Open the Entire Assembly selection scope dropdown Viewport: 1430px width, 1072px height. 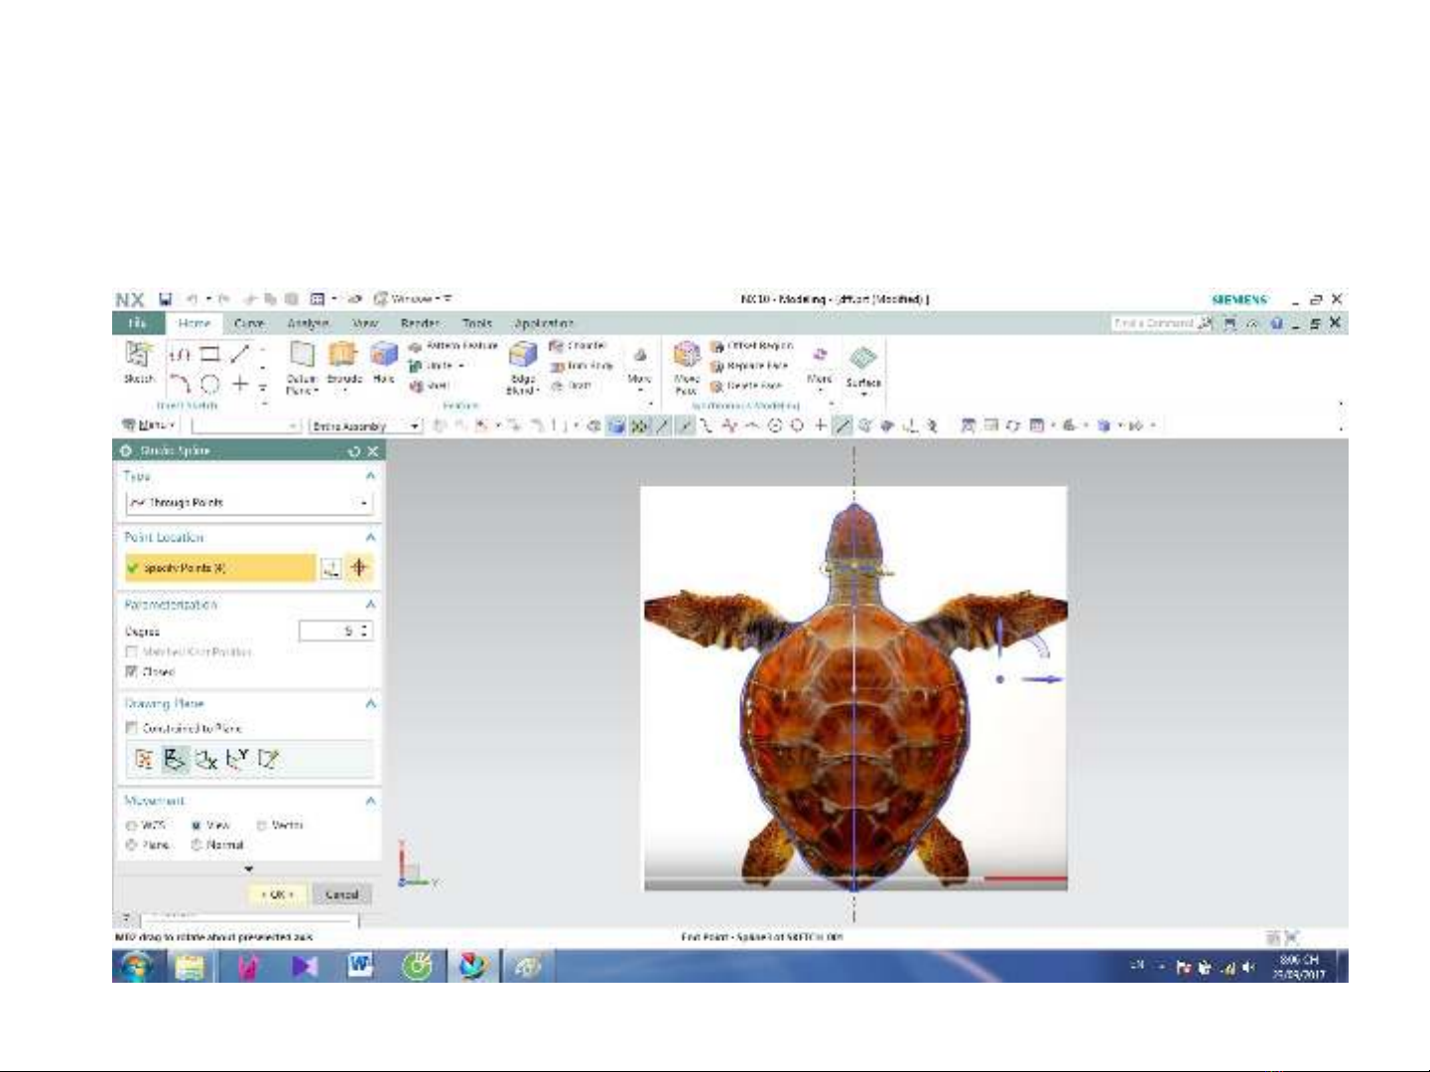(365, 426)
